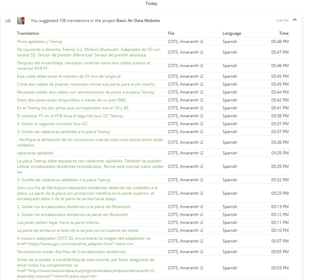
Task: Open translation "Necesitas soldar dos cables"
Action: [x=86, y=92]
